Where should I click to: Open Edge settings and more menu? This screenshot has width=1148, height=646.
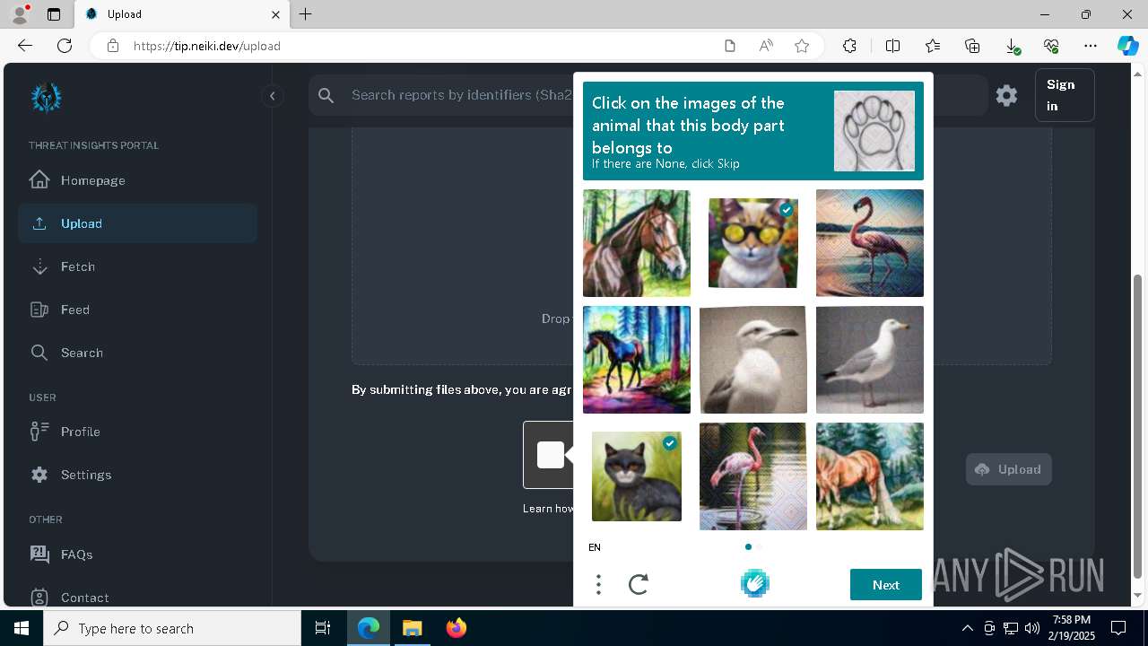(x=1091, y=46)
